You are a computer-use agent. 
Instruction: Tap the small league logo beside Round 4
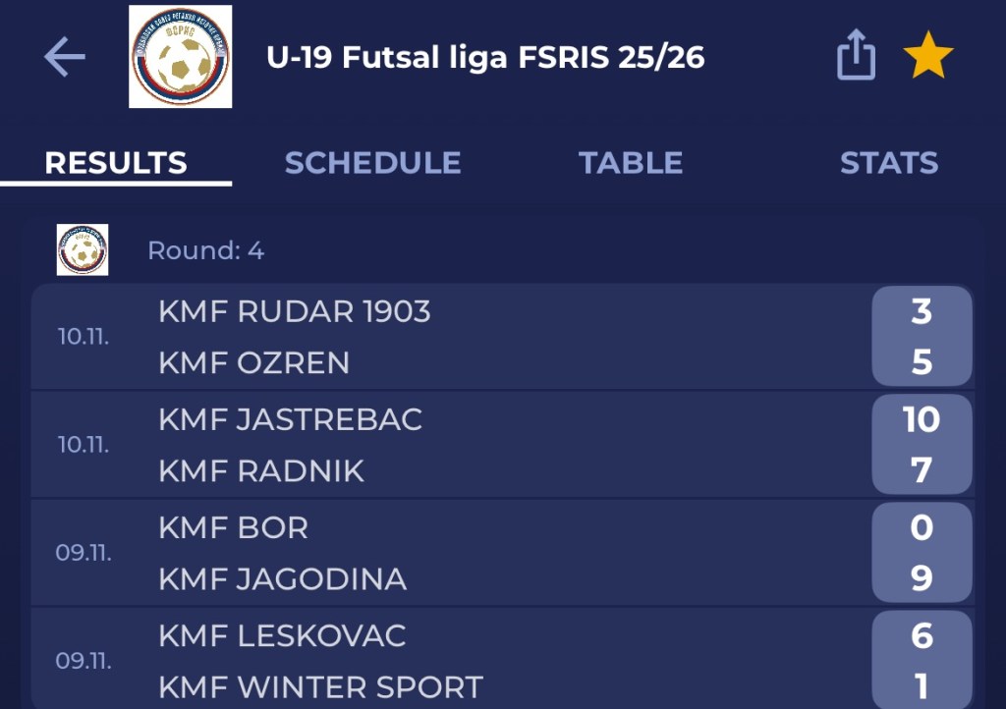tap(83, 249)
